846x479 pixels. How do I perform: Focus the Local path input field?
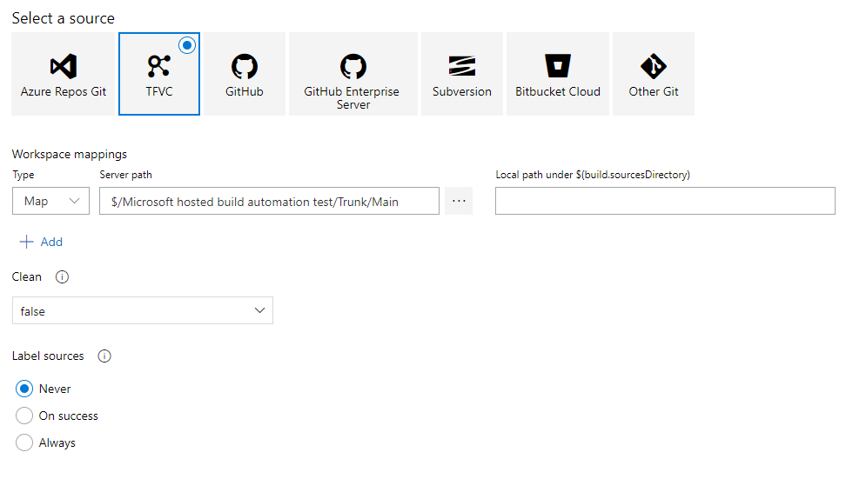(x=665, y=201)
